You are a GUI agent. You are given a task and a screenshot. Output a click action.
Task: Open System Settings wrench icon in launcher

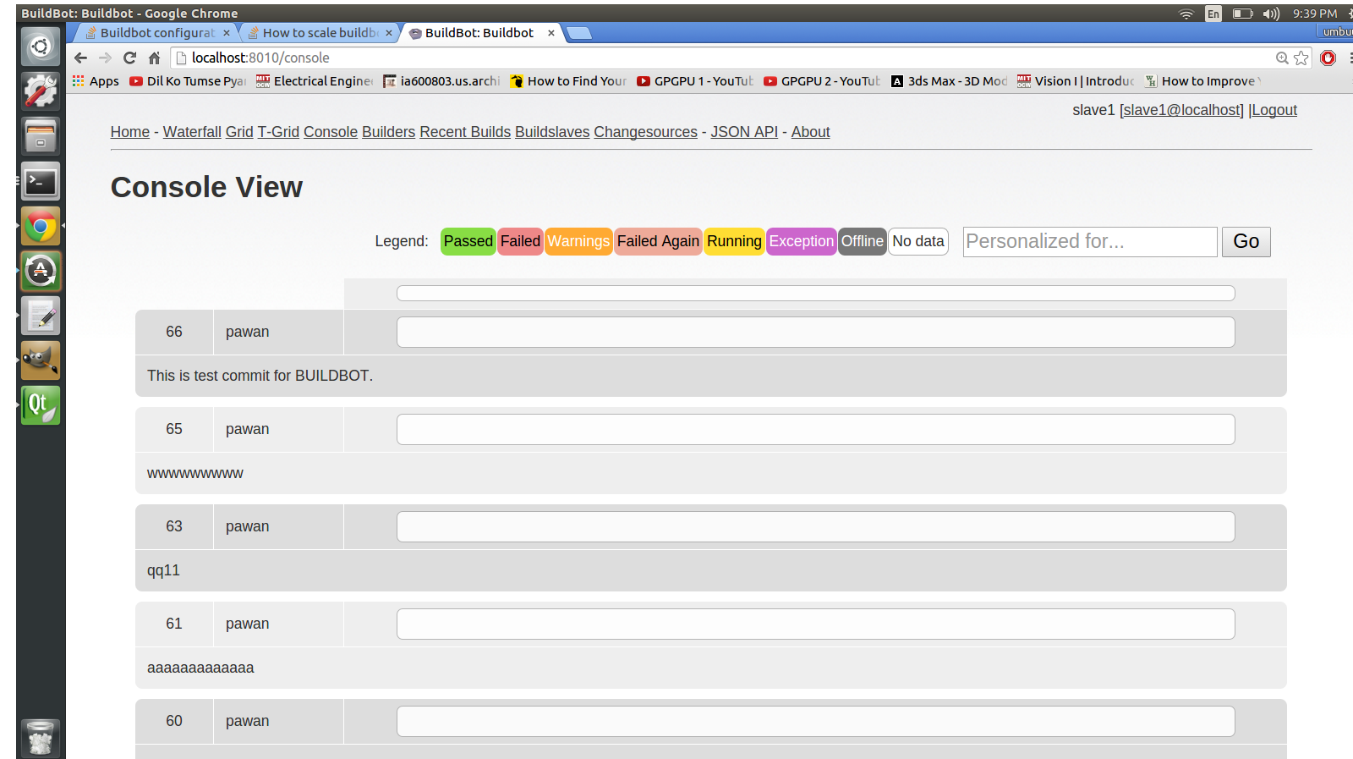click(41, 91)
